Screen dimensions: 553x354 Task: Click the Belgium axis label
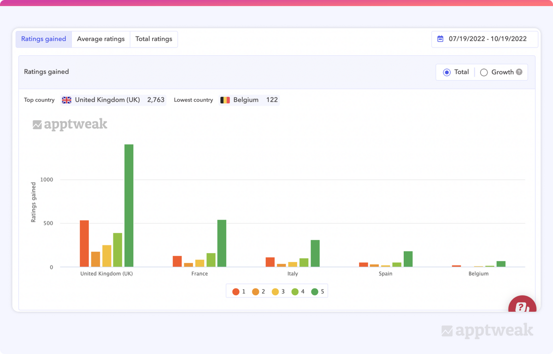tap(478, 273)
